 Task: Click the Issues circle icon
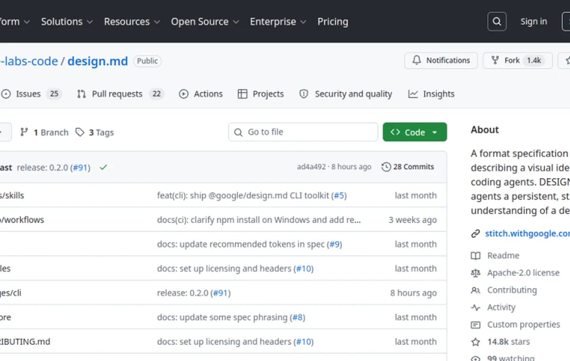[6, 94]
